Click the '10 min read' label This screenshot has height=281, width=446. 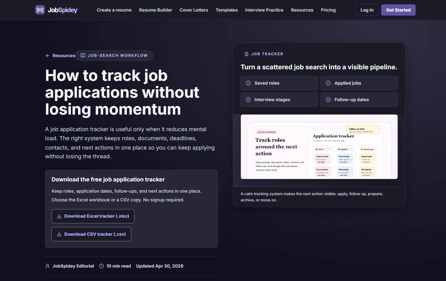point(119,266)
